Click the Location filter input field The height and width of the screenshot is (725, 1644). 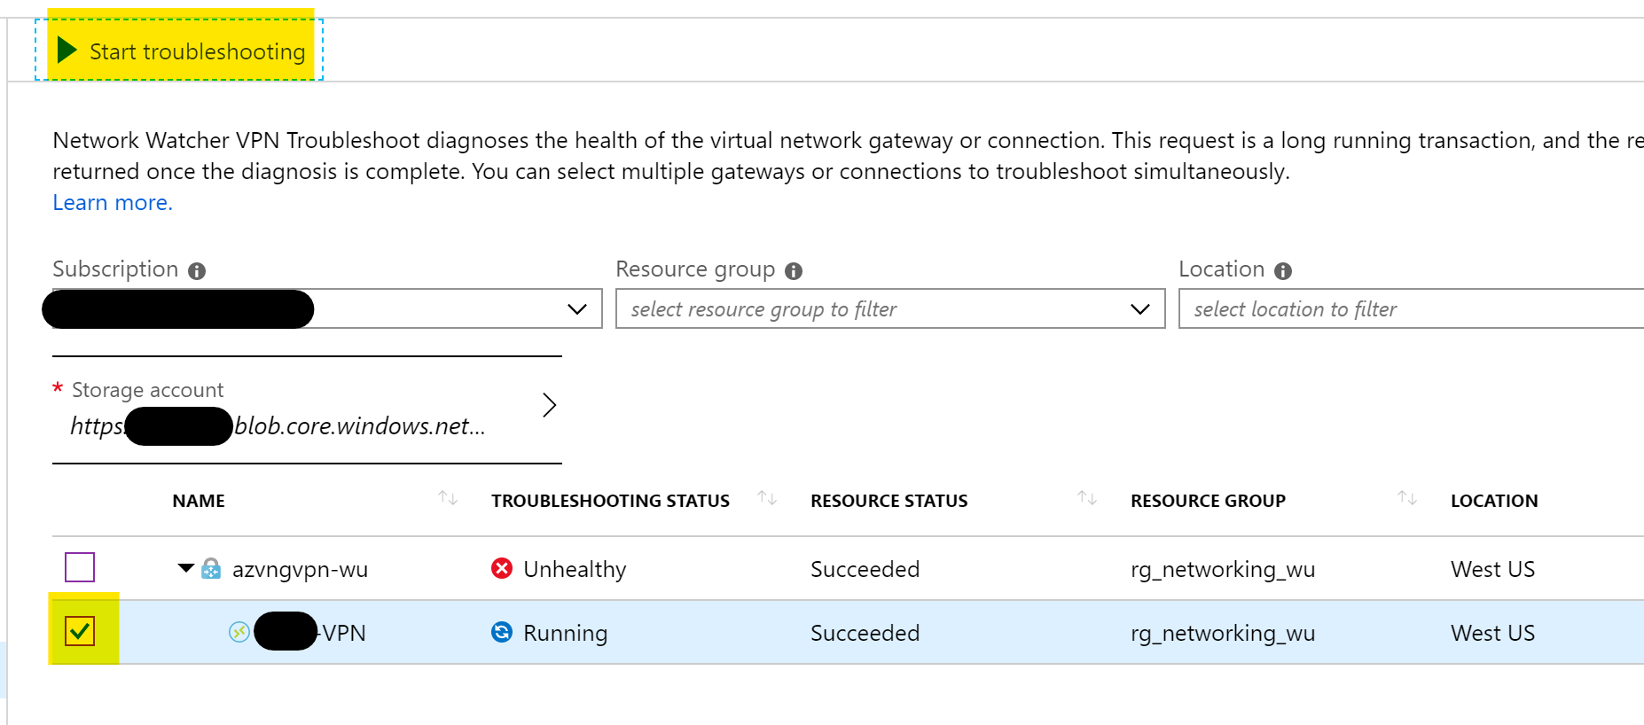click(1410, 309)
